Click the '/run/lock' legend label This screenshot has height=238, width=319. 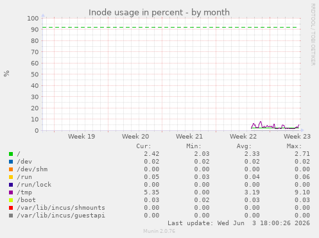34,185
